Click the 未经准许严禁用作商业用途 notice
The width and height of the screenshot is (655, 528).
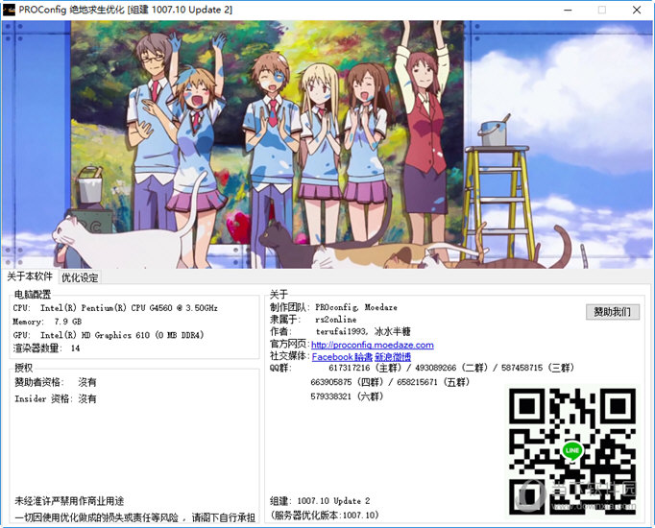(x=69, y=501)
